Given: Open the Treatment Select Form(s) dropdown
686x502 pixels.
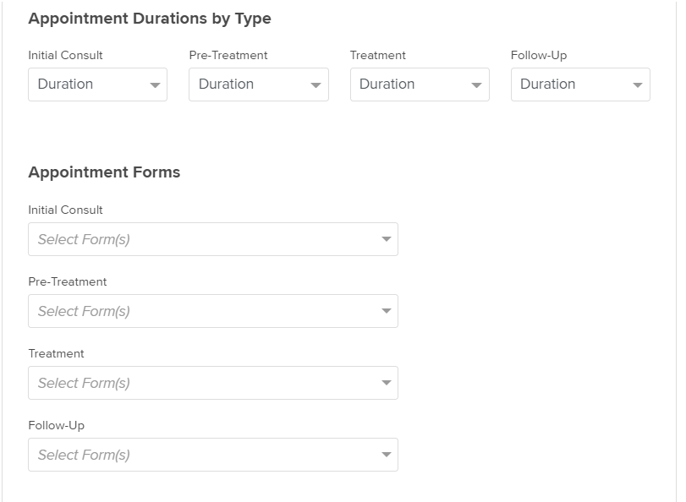Looking at the screenshot, I should [213, 383].
